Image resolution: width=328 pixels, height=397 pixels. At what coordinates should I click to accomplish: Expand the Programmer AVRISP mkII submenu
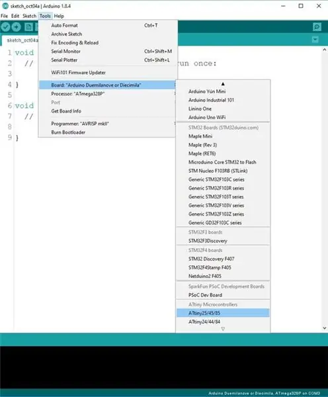pos(108,124)
